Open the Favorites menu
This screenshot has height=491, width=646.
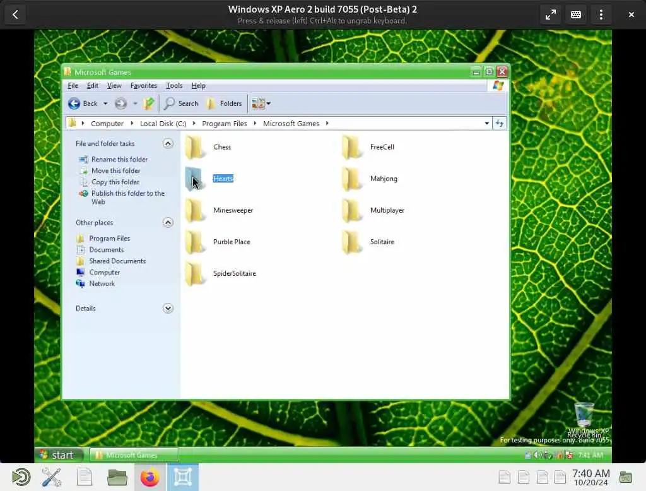point(143,85)
